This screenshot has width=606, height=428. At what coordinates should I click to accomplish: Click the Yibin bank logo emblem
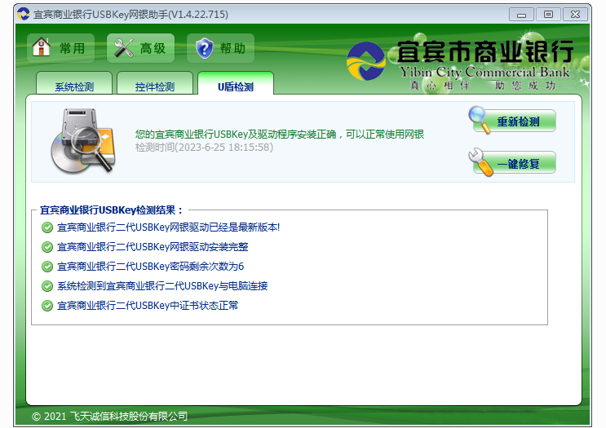[x=367, y=61]
